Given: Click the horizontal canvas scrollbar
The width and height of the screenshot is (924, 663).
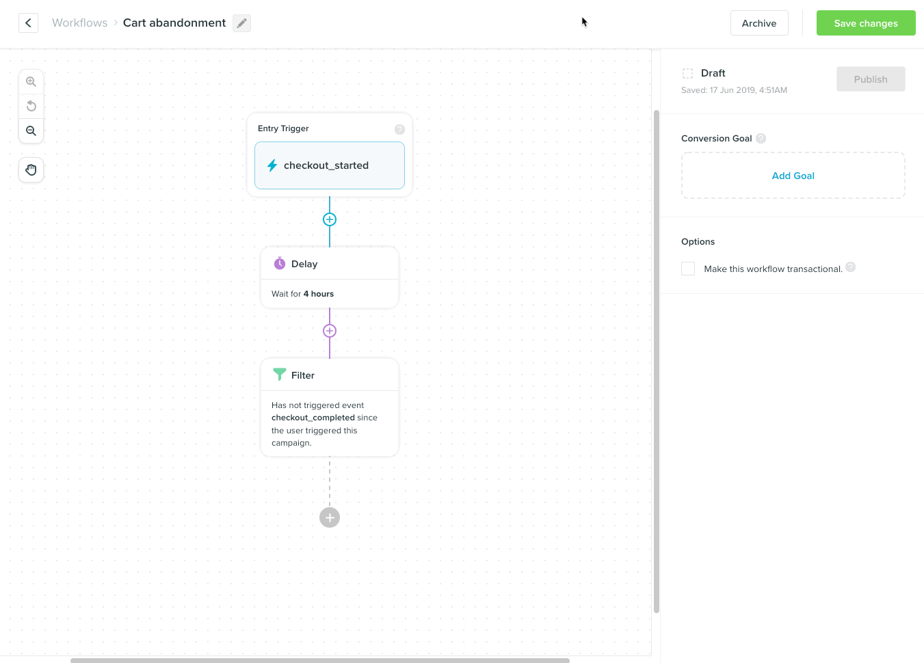Looking at the screenshot, I should coord(320,660).
